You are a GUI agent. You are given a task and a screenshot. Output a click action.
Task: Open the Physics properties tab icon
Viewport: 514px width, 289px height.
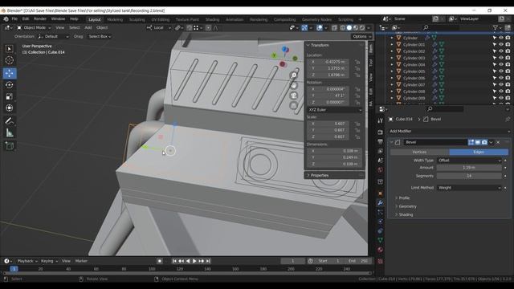coord(380,222)
